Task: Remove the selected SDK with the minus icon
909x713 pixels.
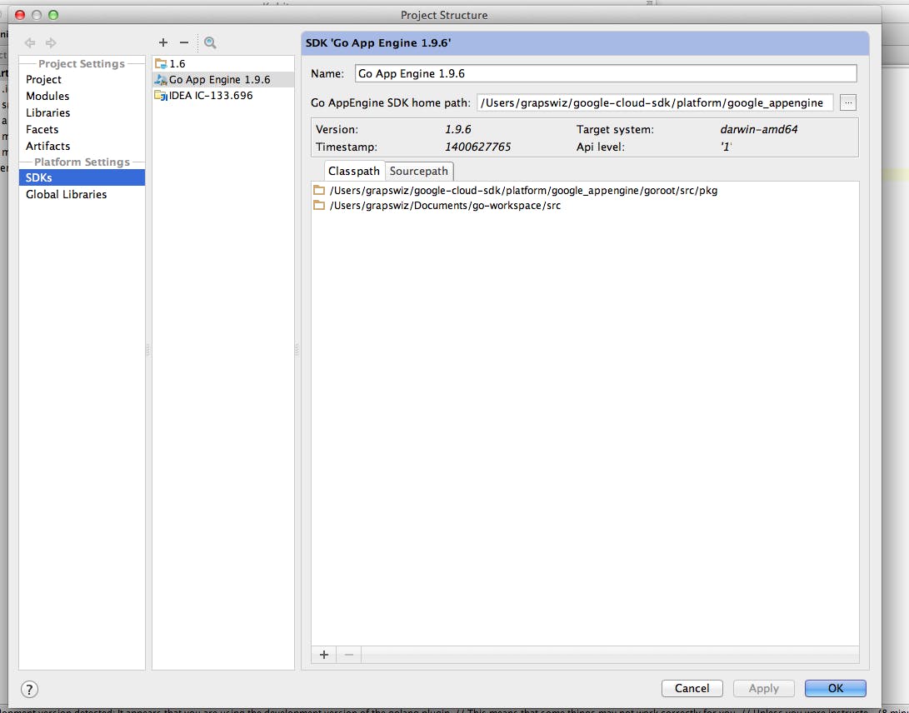Action: (x=184, y=42)
